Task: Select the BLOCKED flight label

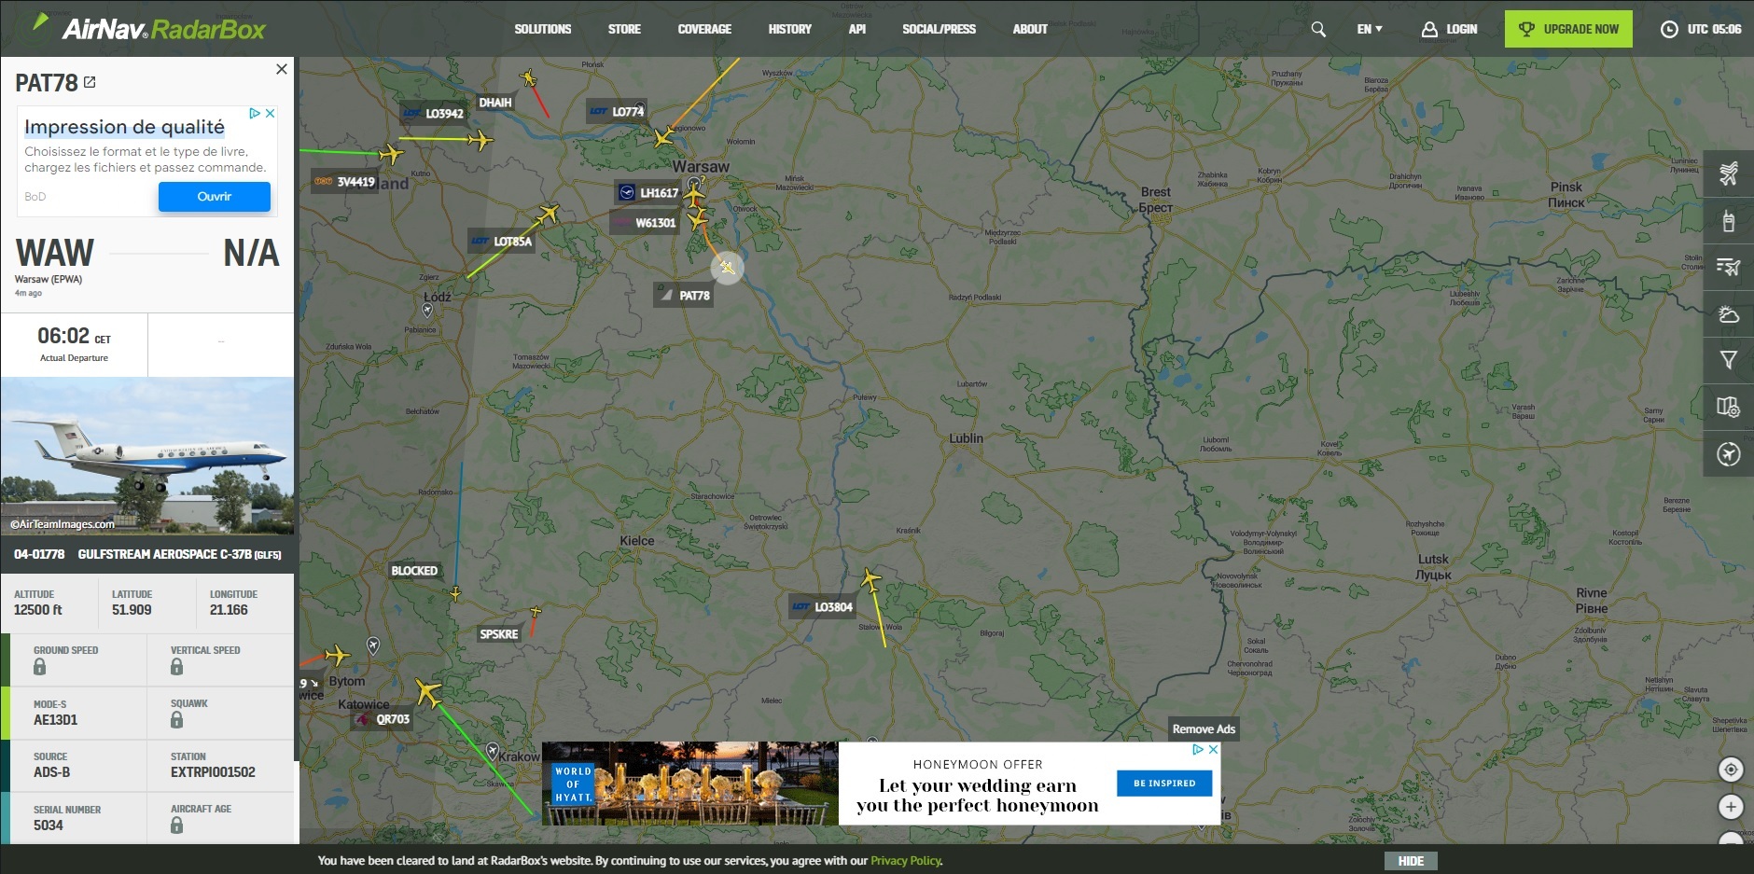Action: click(x=414, y=571)
